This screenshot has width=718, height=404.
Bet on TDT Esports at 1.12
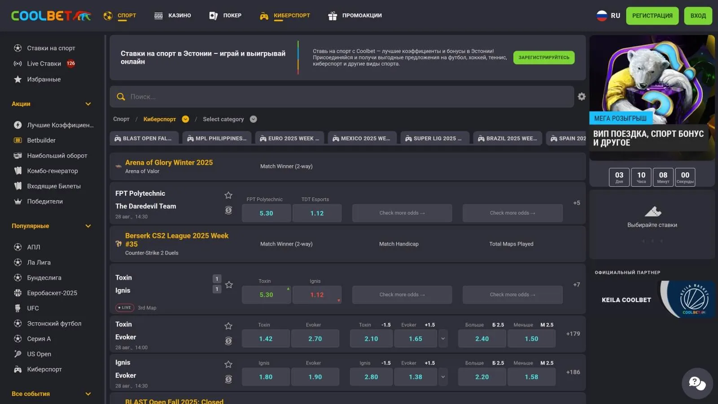pyautogui.click(x=317, y=213)
